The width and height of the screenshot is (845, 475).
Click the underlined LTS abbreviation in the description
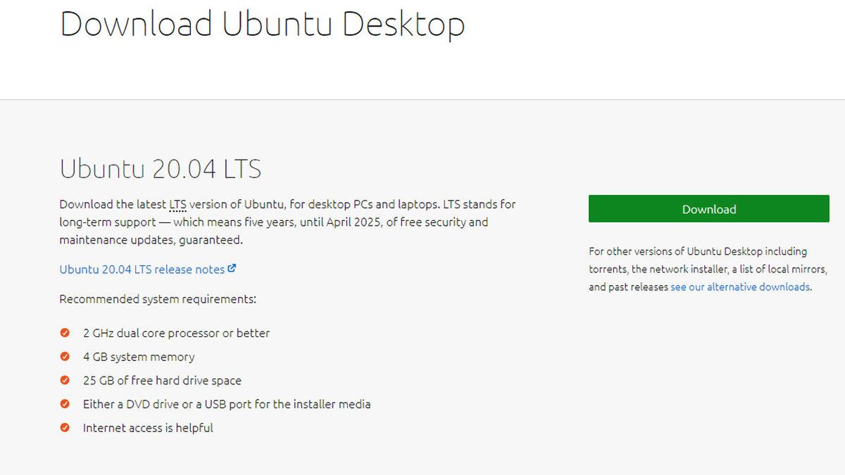tap(177, 204)
